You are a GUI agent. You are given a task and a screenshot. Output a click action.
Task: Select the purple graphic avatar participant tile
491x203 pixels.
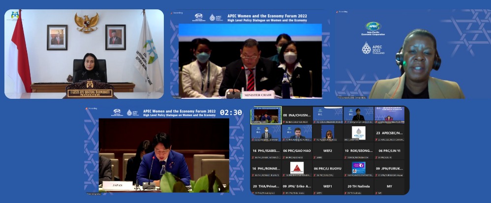point(359,169)
